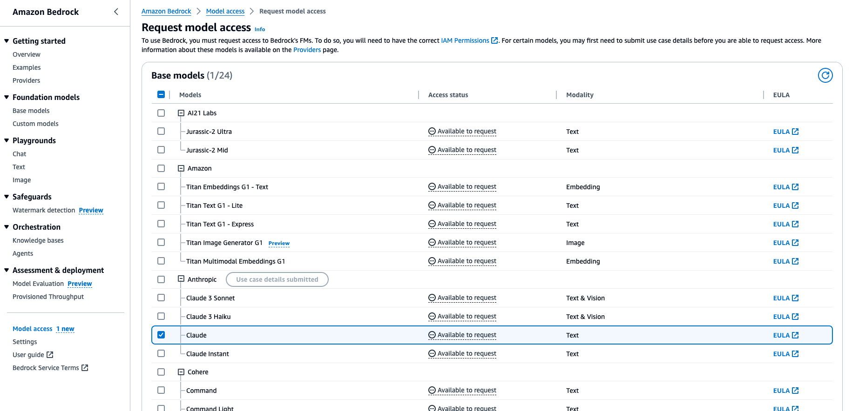Viewport: 852px width, 411px height.
Task: Collapse the Orchestration section
Action: tap(7, 227)
